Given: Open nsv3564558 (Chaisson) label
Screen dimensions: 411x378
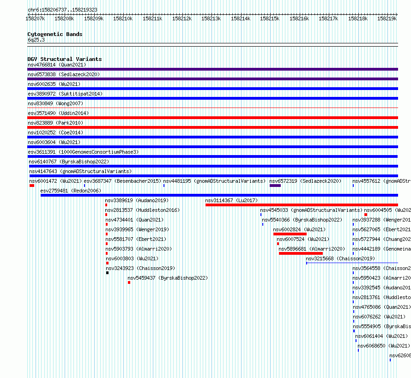Looking at the screenshot, I should tap(381, 268).
